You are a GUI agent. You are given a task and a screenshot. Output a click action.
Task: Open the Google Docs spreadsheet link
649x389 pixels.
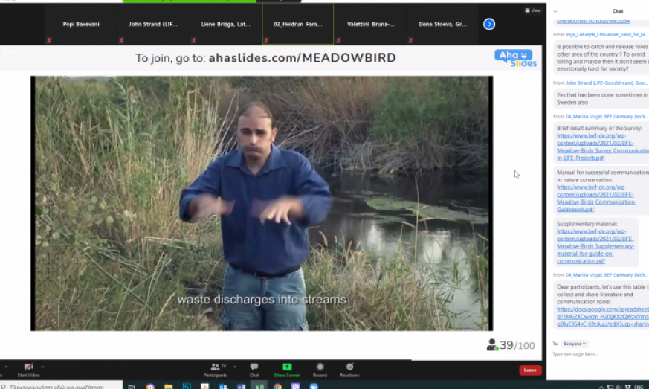602,317
